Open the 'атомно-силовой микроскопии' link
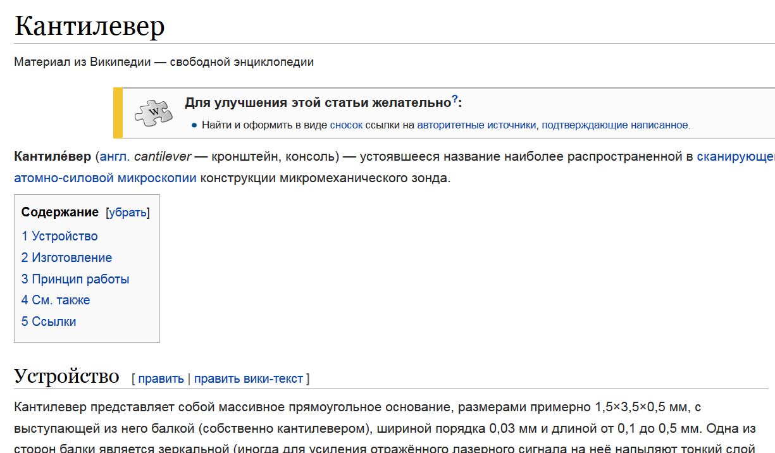The height and width of the screenshot is (453, 775). tap(105, 178)
